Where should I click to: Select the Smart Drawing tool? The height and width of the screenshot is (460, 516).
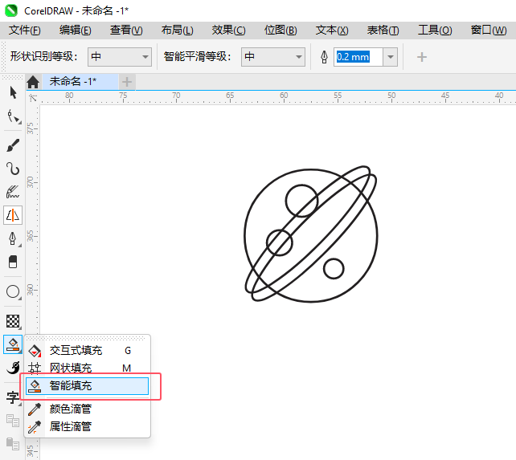pyautogui.click(x=13, y=192)
